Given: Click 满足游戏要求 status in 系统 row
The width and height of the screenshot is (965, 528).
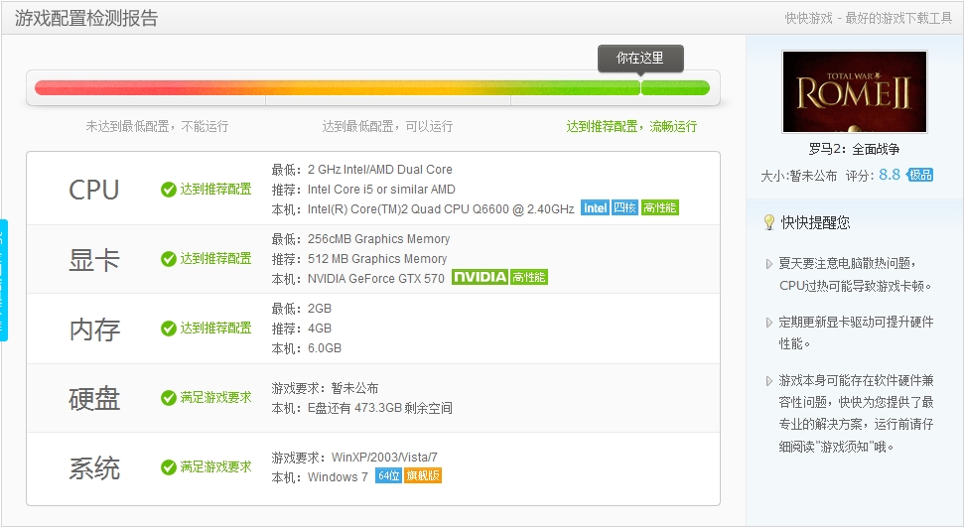Looking at the screenshot, I should click(215, 467).
